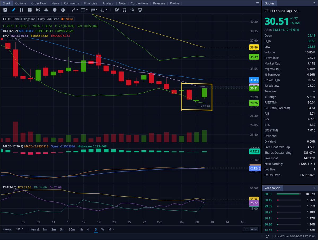Toggle the Ext. extended hours button
318x240 pixels.
tap(246, 229)
